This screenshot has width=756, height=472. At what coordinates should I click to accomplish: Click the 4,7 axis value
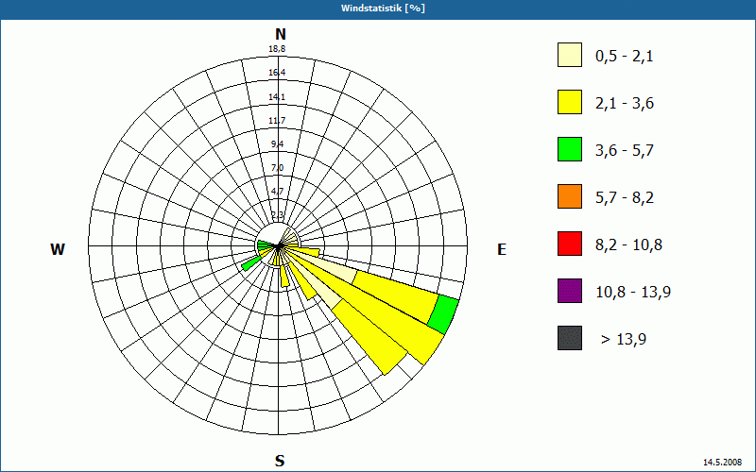[x=277, y=192]
